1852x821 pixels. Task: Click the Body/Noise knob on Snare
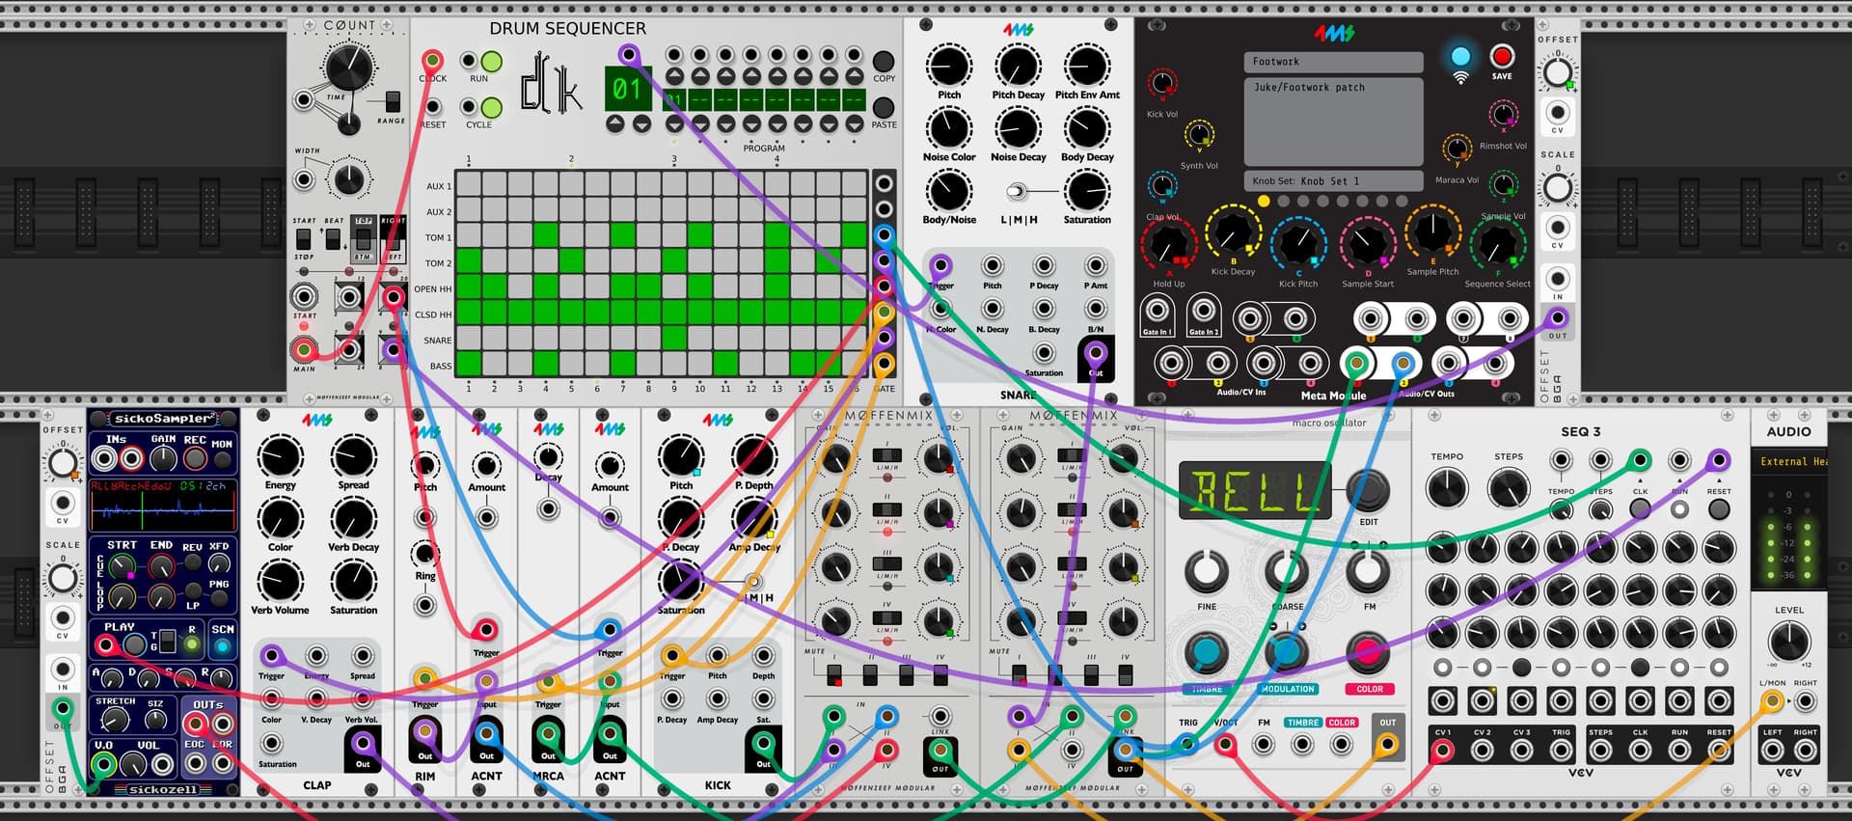(x=949, y=191)
